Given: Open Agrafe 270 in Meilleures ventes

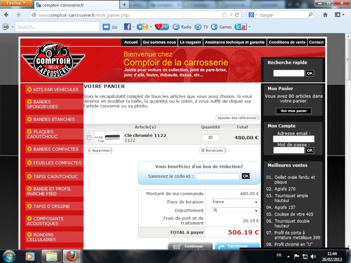Looking at the screenshot, I should (x=285, y=189).
